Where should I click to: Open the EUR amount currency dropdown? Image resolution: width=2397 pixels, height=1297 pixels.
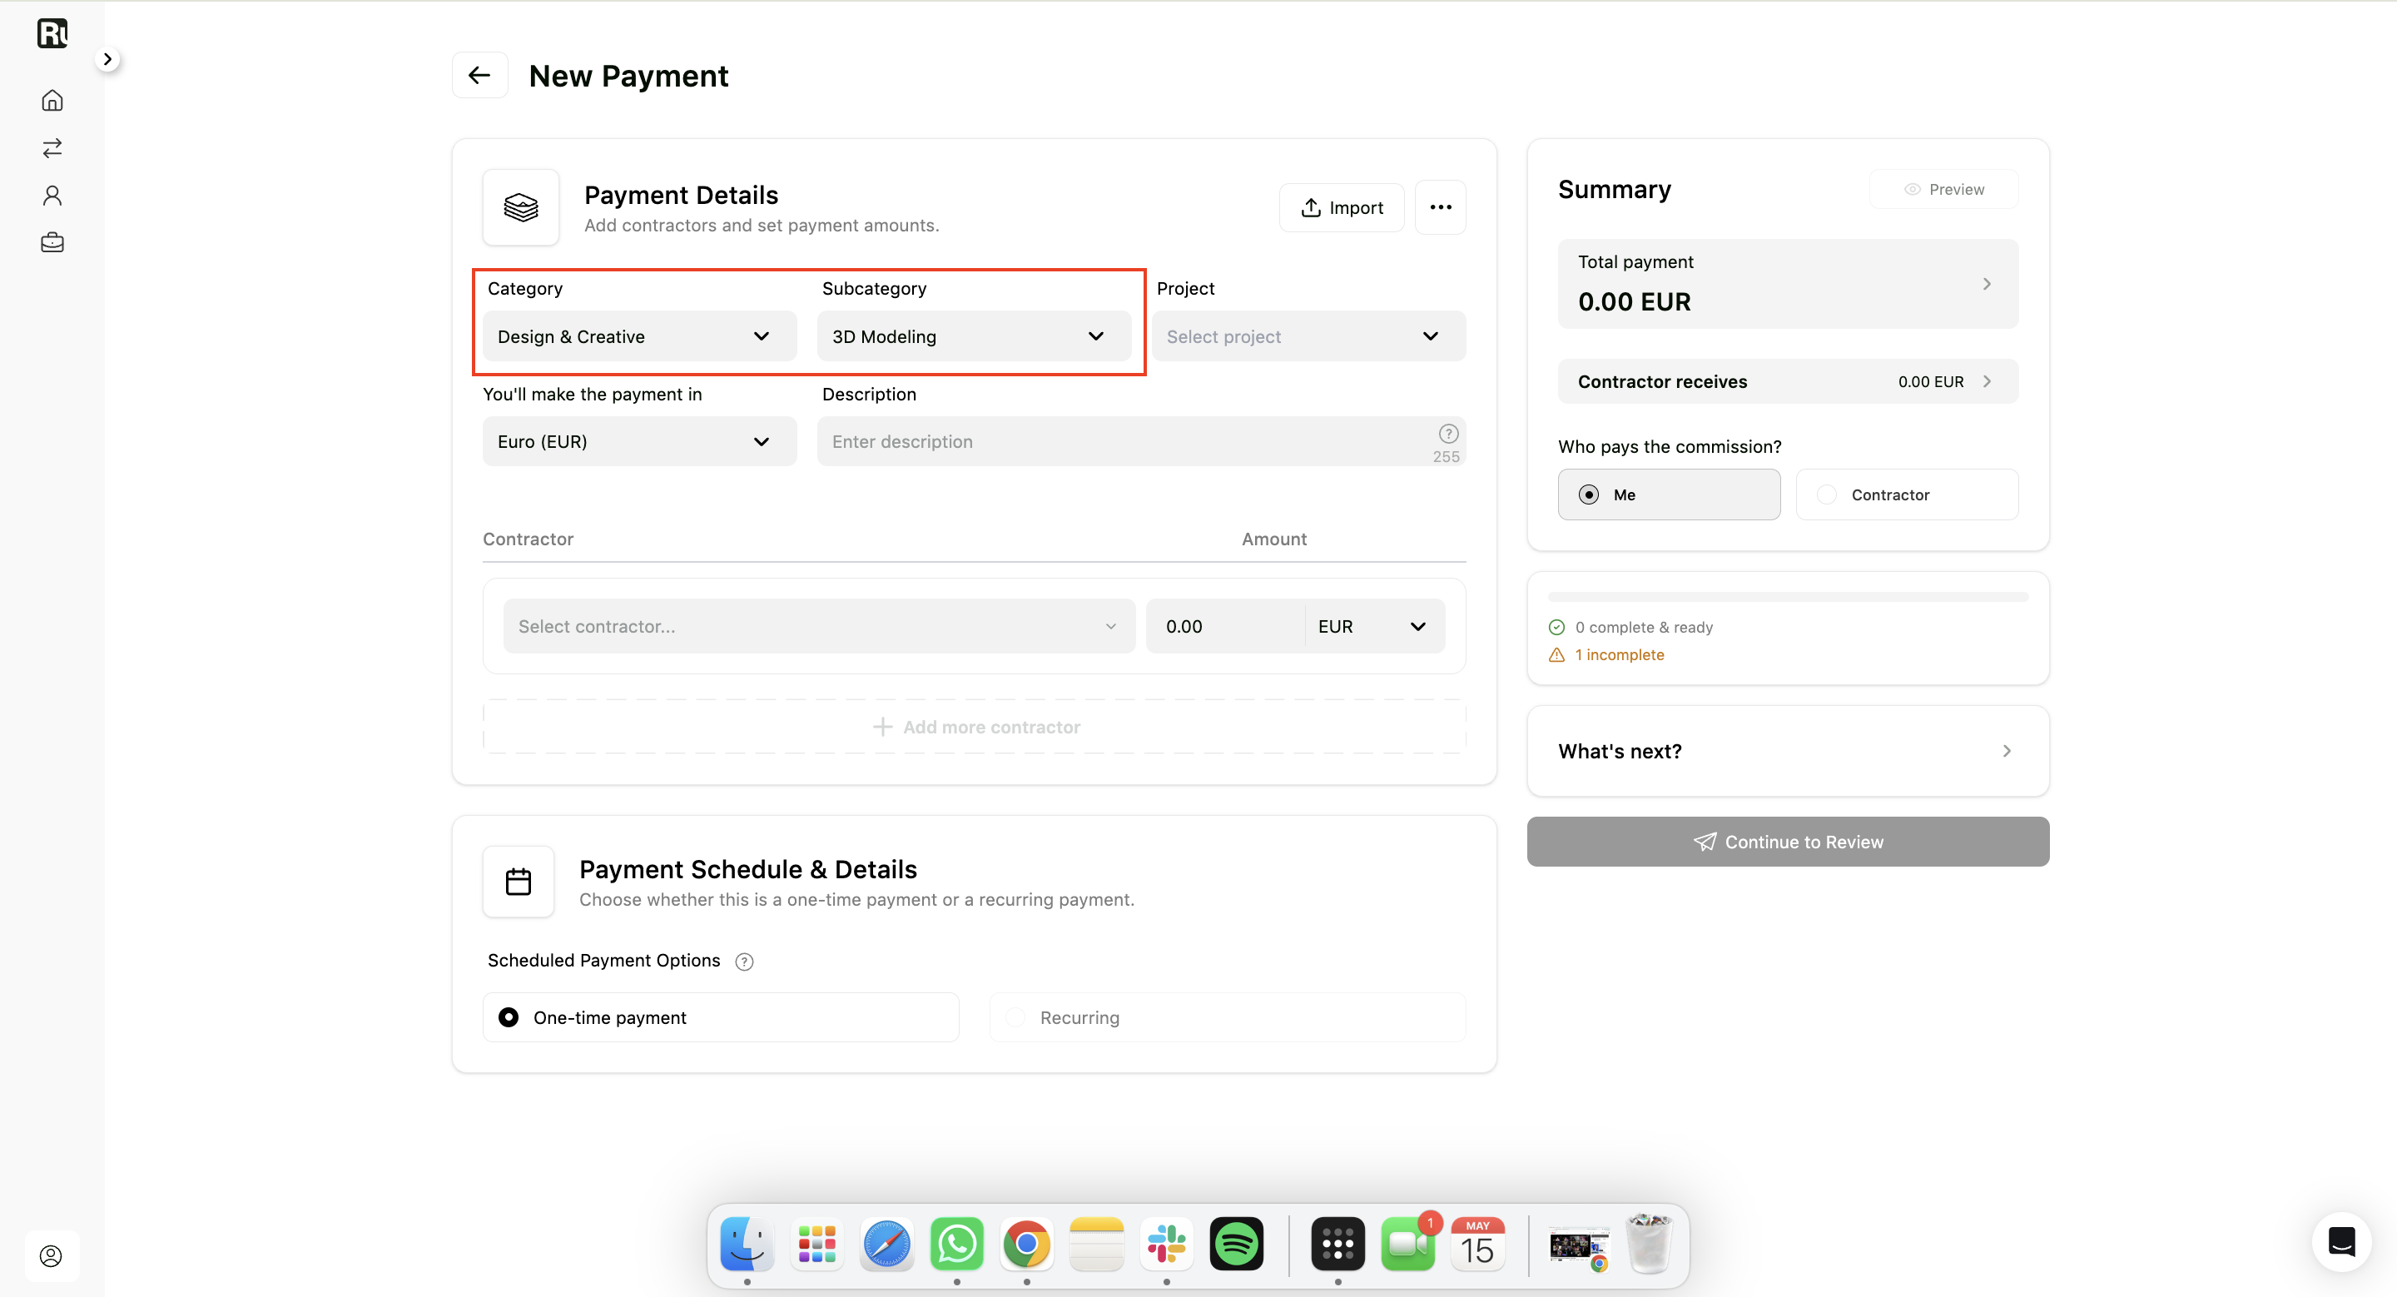[1374, 626]
